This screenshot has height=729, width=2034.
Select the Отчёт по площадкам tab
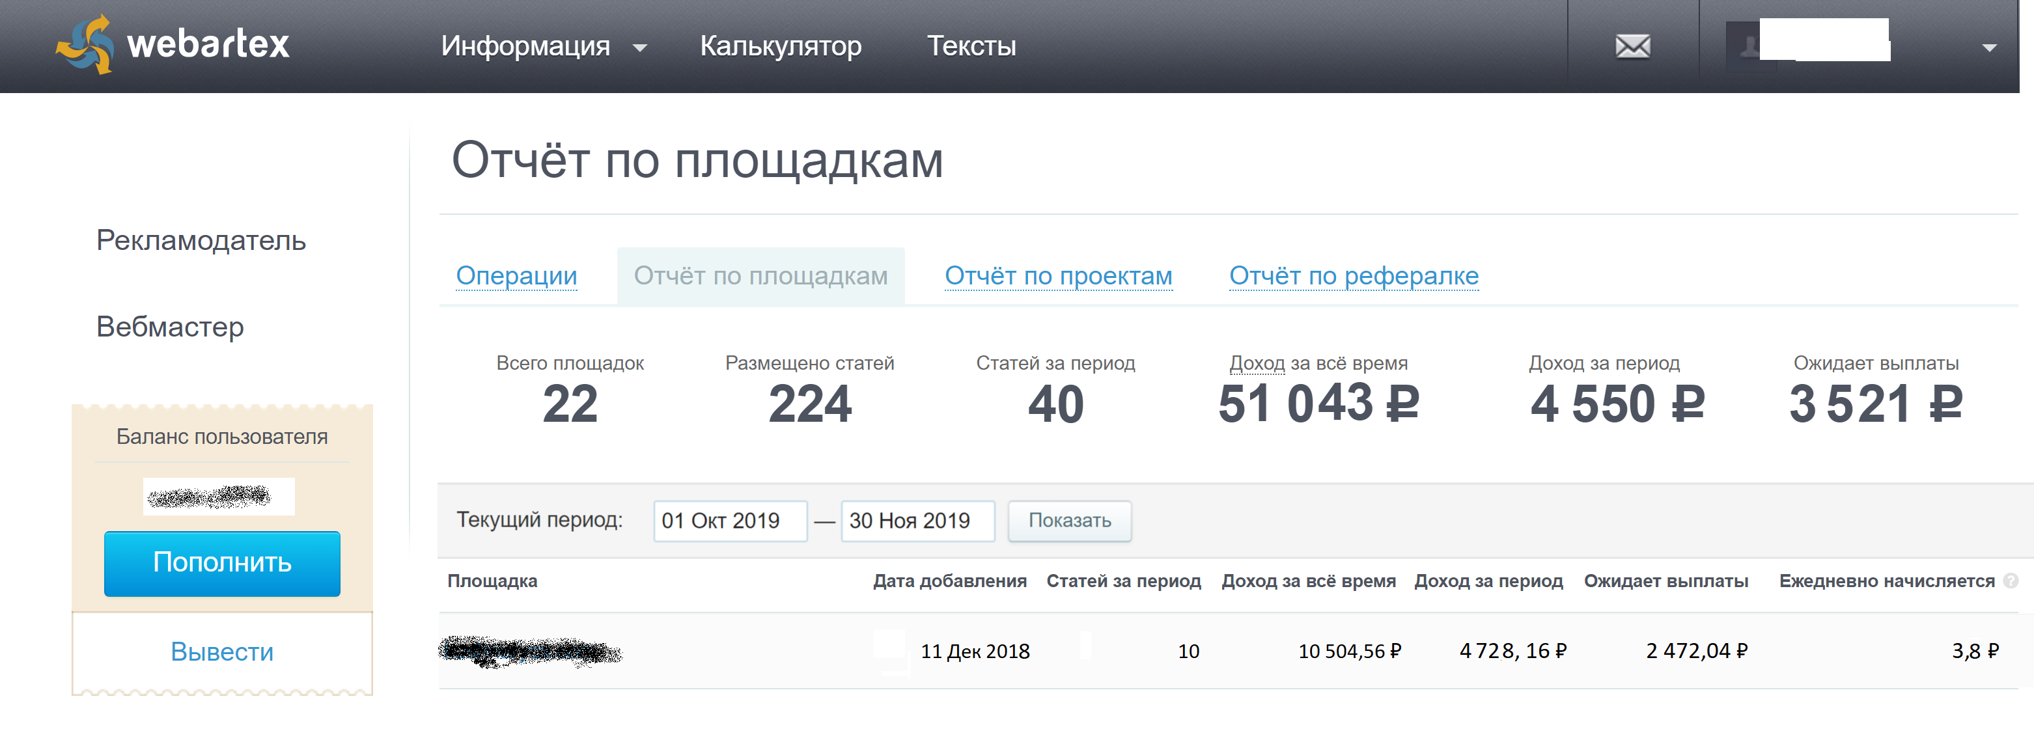[x=760, y=276]
